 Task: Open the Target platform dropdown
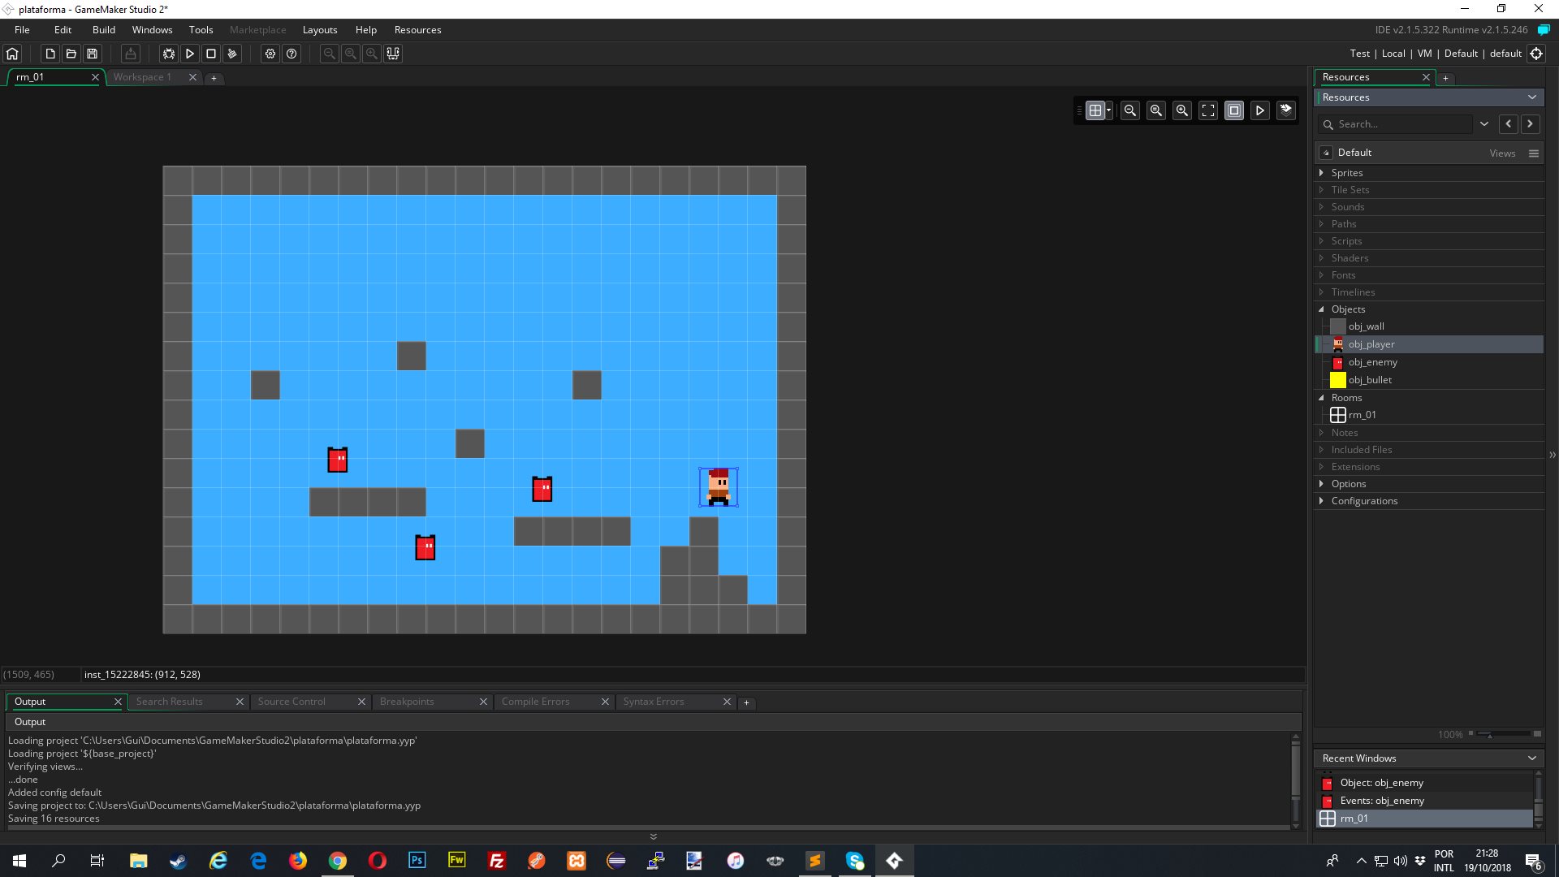click(1358, 53)
